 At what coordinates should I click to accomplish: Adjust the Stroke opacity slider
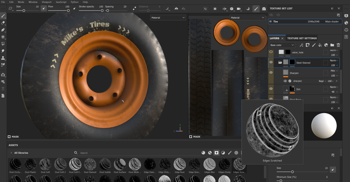(91, 11)
